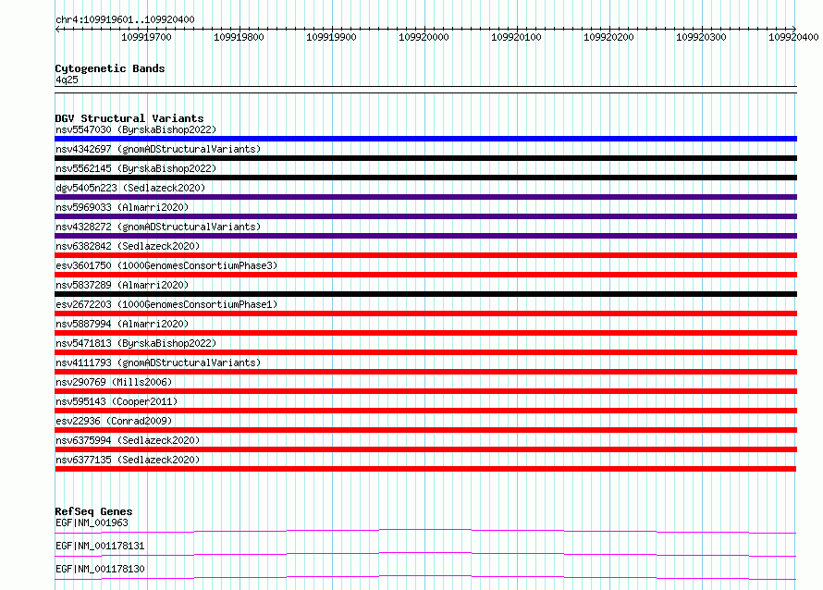Click the red bar under nsv6375994
Screen dimensions: 823x590
[x=425, y=449]
